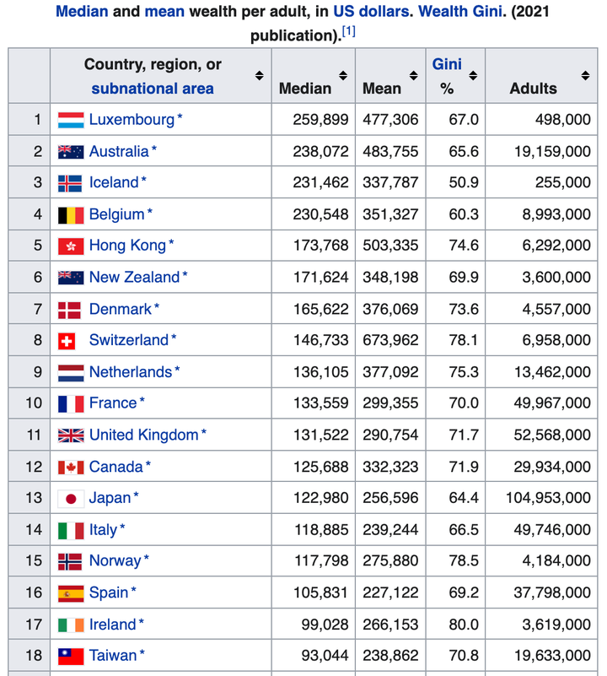Viewport: 607px width, 676px height.
Task: Open the Australia article link
Action: click(119, 151)
